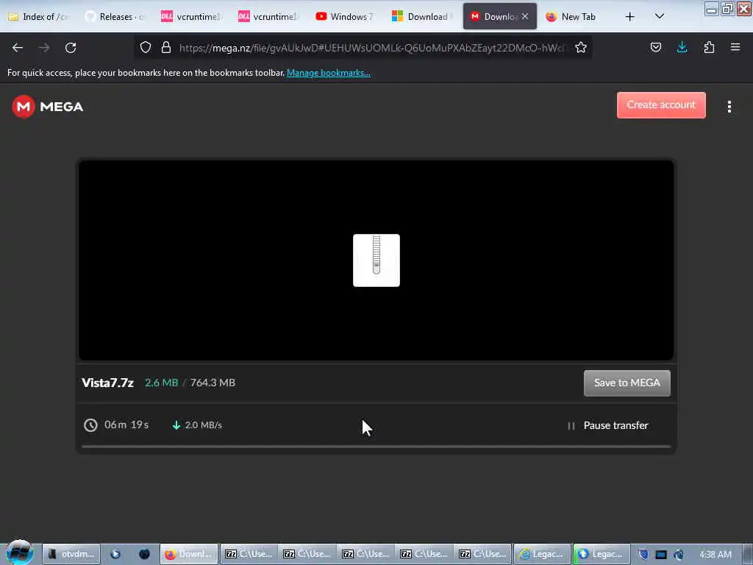Switch to Windows 7 YouTube tab
Image resolution: width=753 pixels, height=565 pixels.
click(345, 17)
